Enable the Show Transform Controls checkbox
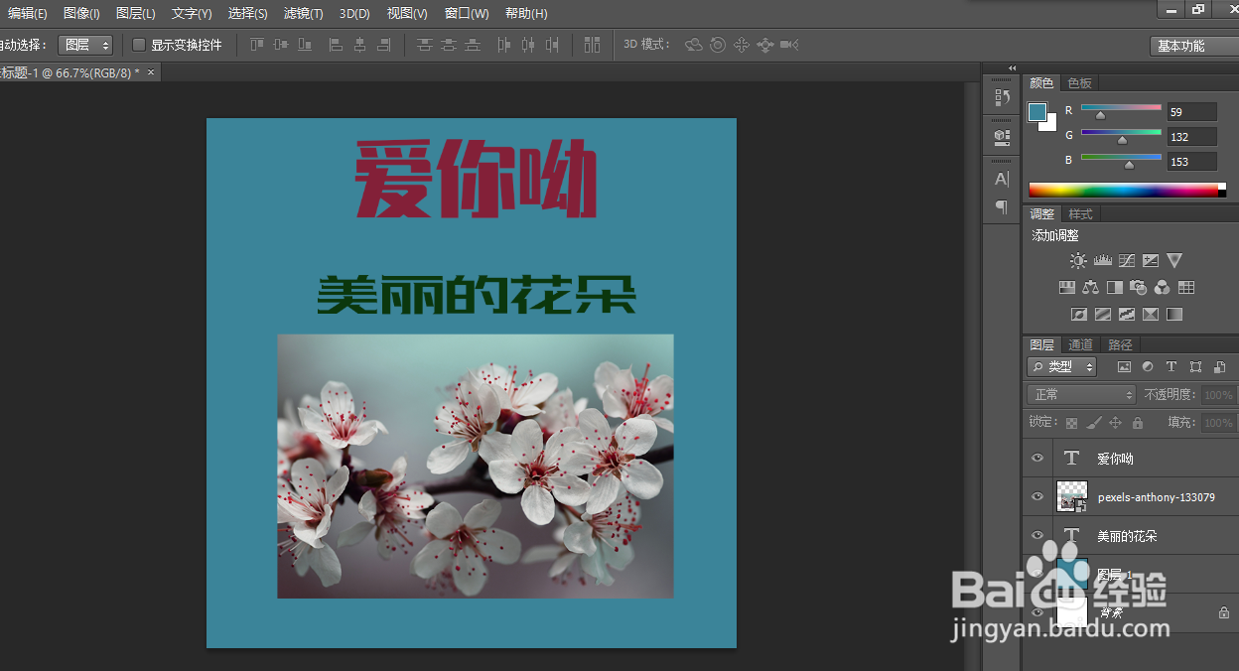1239x671 pixels. pos(139,45)
